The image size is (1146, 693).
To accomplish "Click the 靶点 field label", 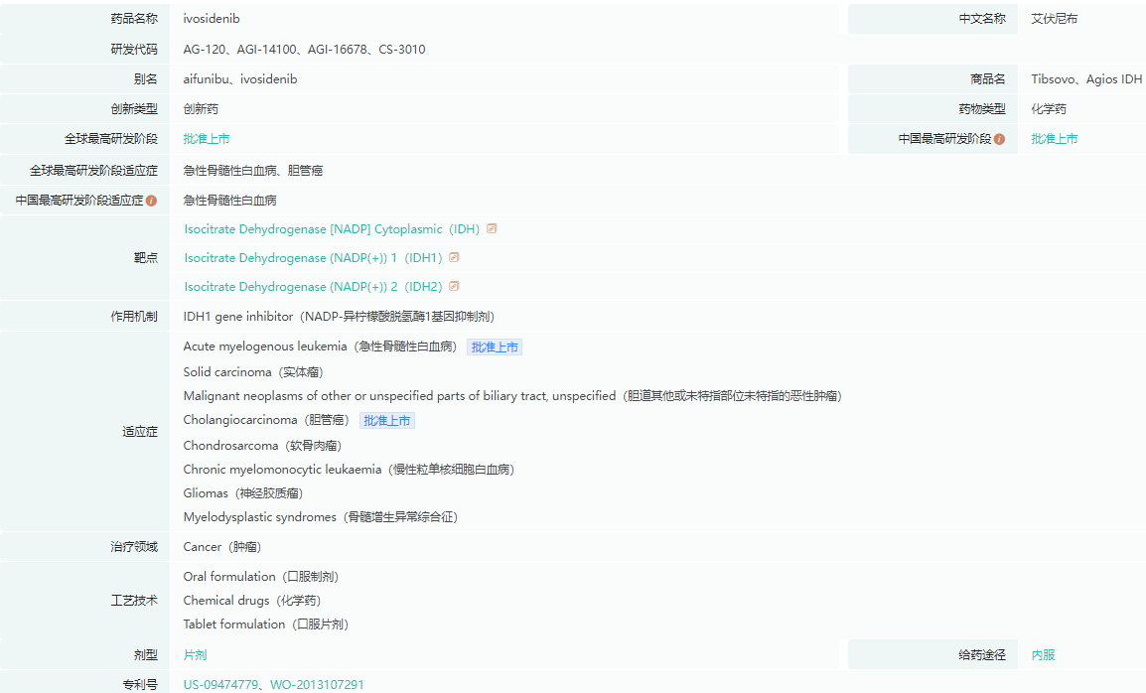I will coord(145,257).
